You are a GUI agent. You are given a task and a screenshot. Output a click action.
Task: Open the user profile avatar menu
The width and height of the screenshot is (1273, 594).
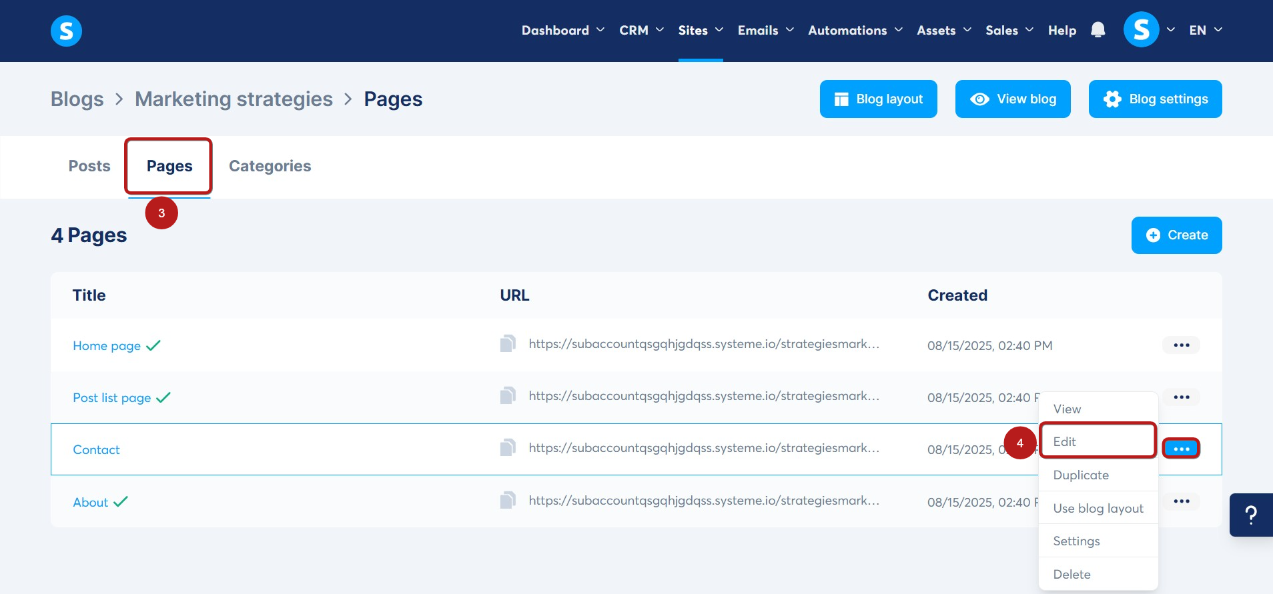pos(1141,30)
